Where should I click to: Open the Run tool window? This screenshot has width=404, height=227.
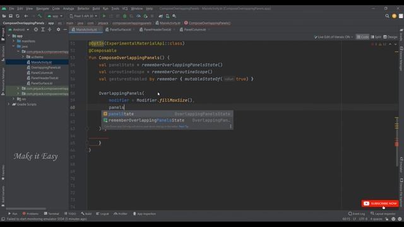13,214
